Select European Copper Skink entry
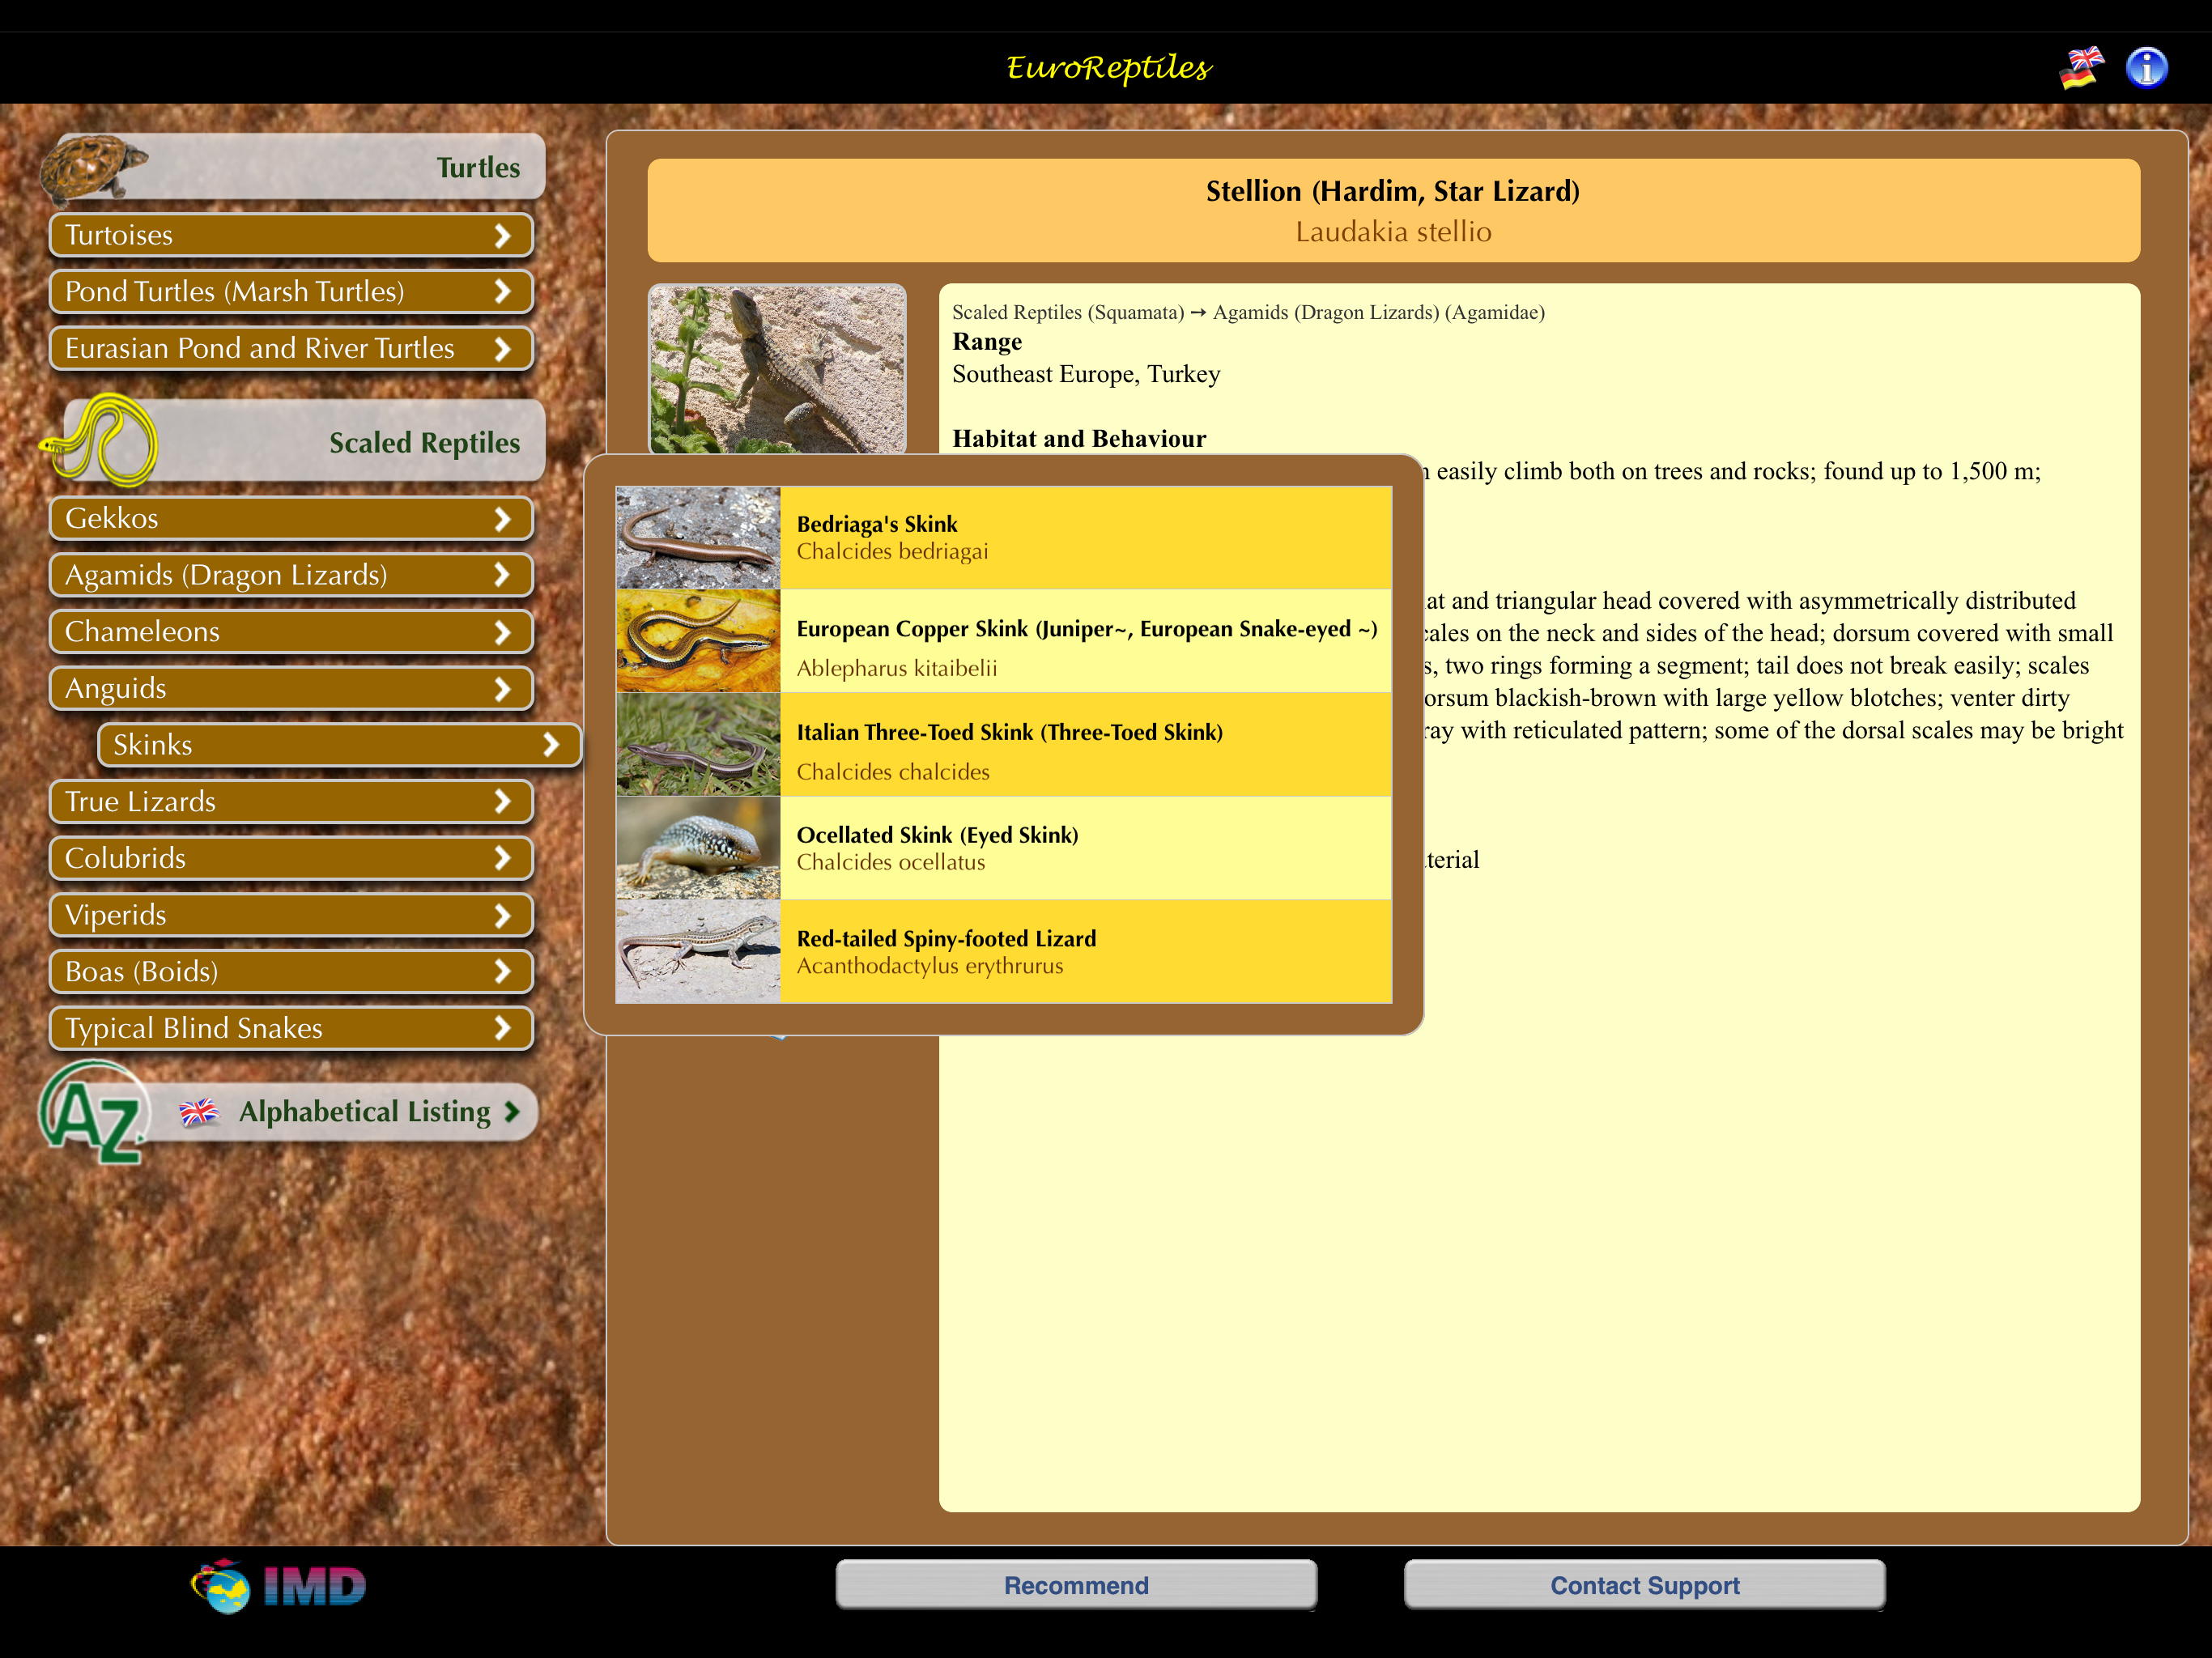 (x=1004, y=641)
